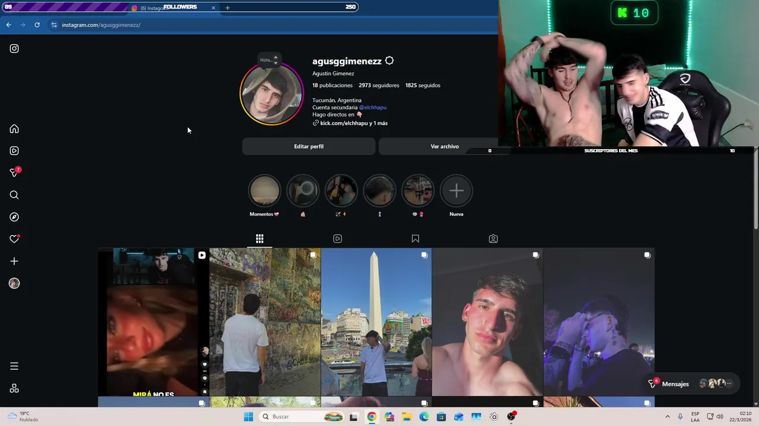Open the Meta apps icon at sidebar bottom
Viewport: 759px width, 426px height.
(14, 388)
